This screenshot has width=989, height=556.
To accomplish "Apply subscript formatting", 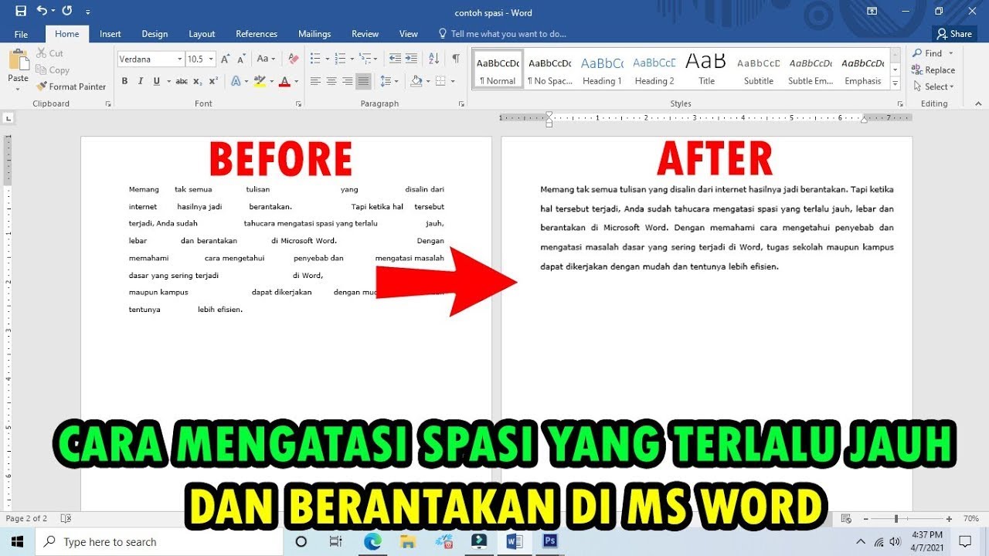I will (199, 81).
